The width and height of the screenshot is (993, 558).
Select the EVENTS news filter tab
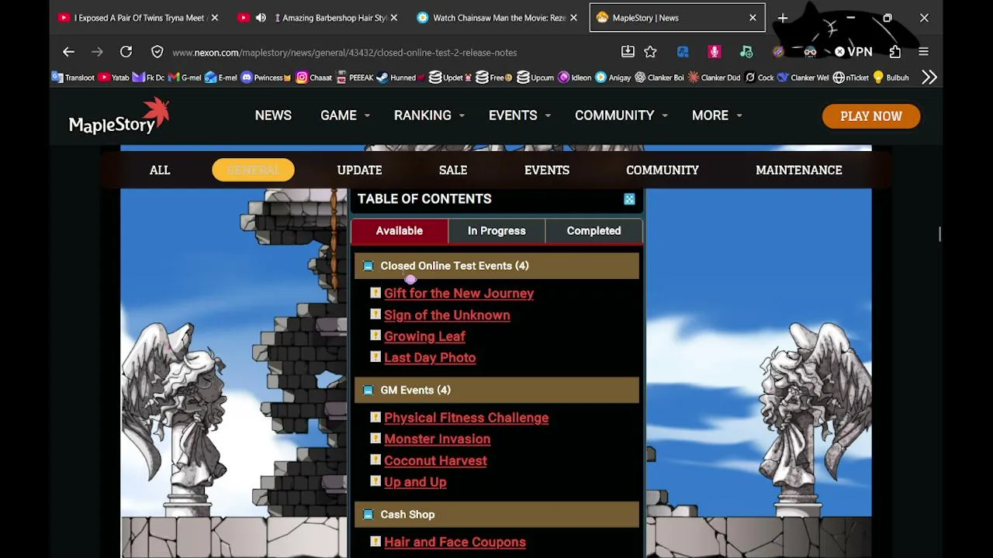[x=547, y=170]
